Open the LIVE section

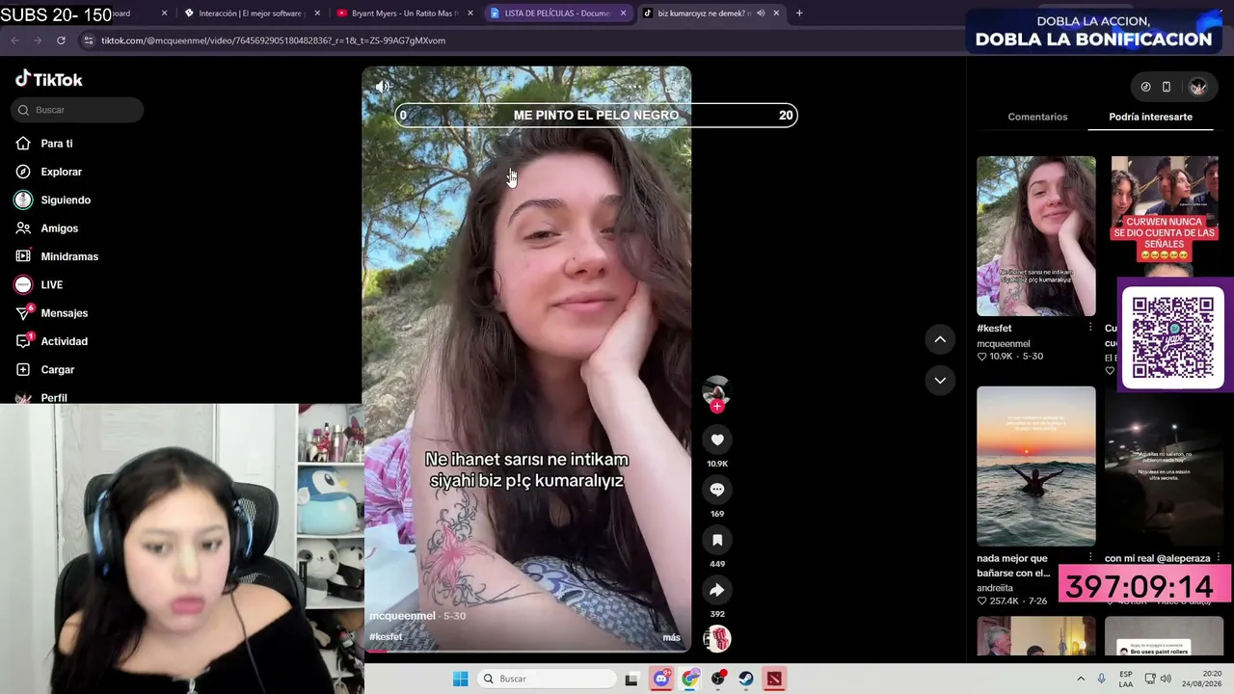click(x=51, y=285)
